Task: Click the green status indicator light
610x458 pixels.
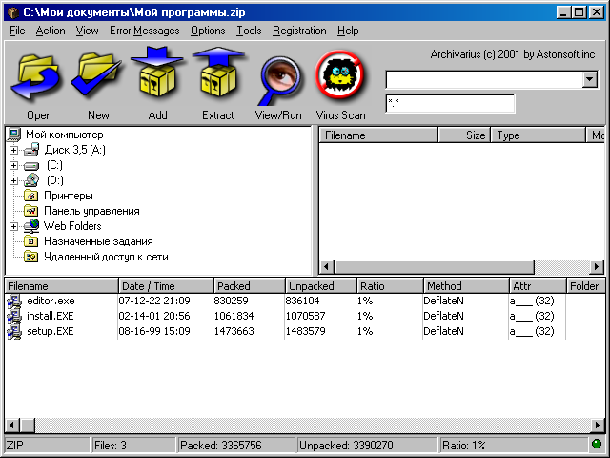Action: tap(597, 445)
